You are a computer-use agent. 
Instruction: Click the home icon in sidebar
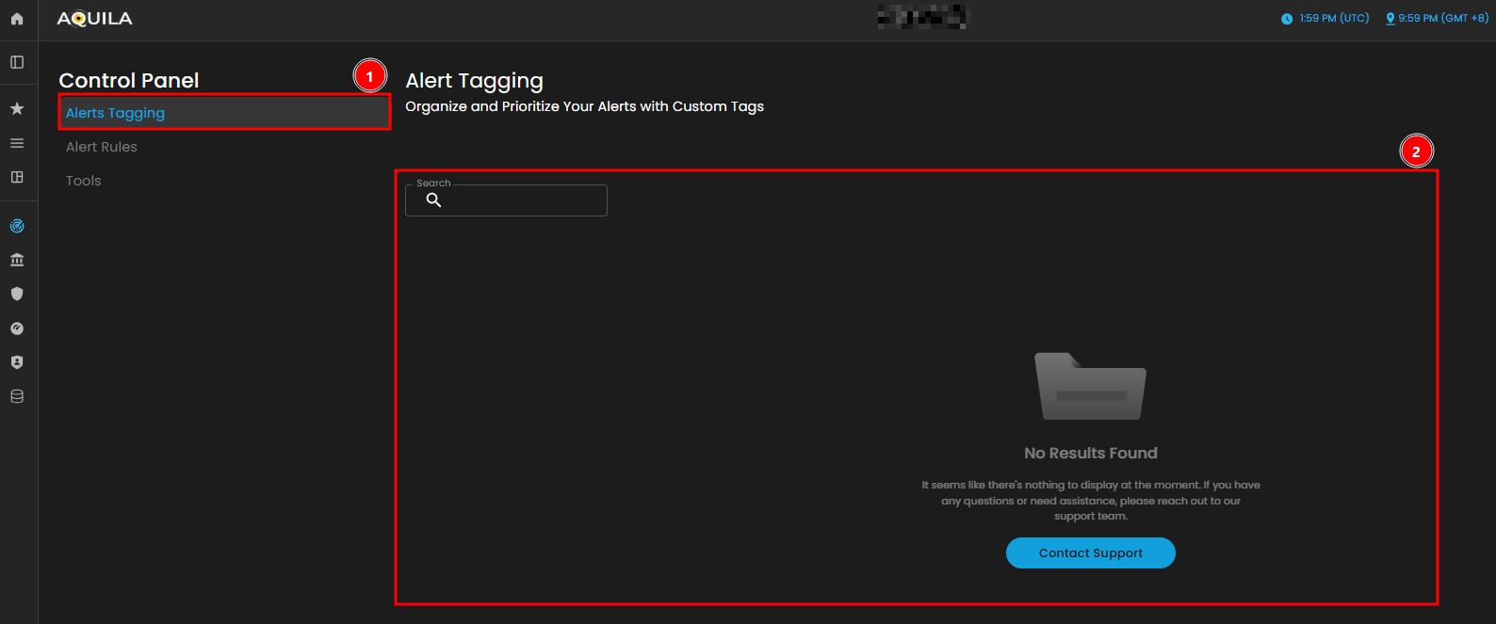click(x=17, y=19)
